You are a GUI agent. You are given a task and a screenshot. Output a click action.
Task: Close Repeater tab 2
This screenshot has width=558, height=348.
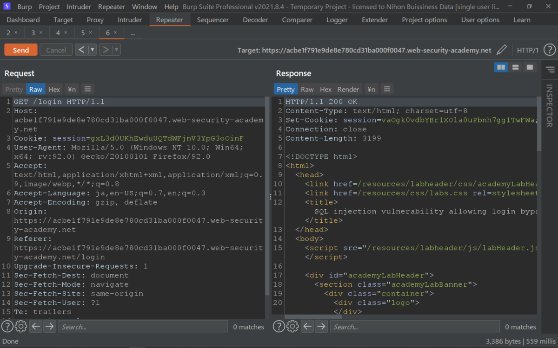pyautogui.click(x=16, y=33)
